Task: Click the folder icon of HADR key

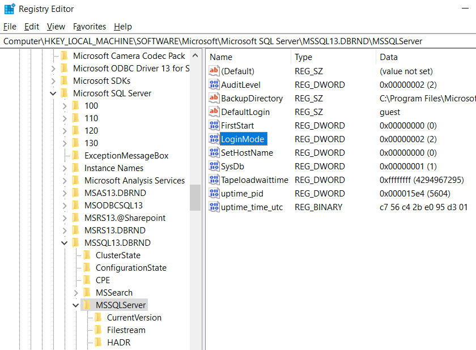Action: tap(98, 342)
